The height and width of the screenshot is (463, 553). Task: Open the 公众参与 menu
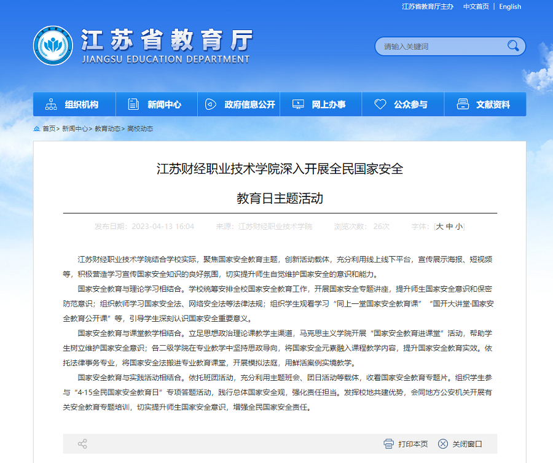403,104
